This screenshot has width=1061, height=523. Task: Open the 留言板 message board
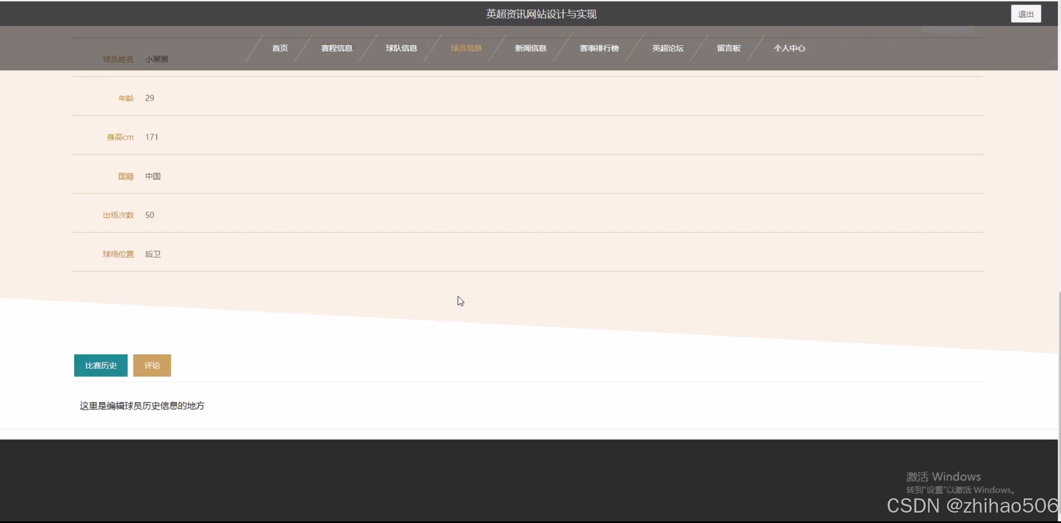coord(728,48)
